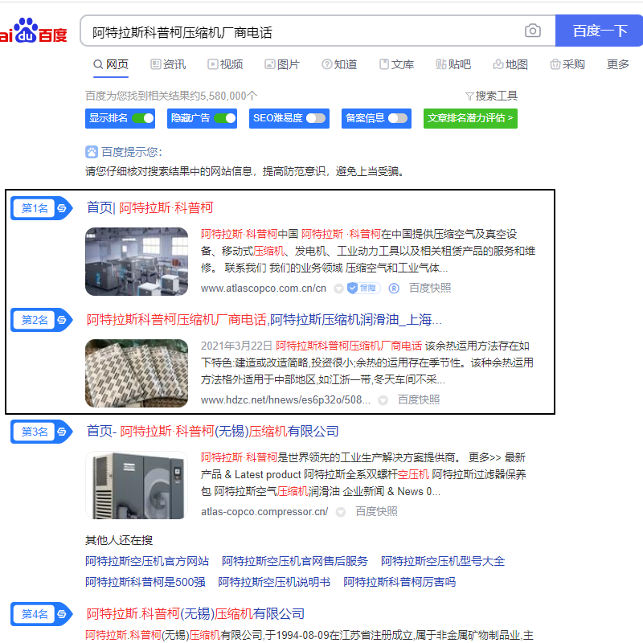643x643 pixels.
Task: Click the 第2名 rank badge icon
Action: tap(42, 320)
